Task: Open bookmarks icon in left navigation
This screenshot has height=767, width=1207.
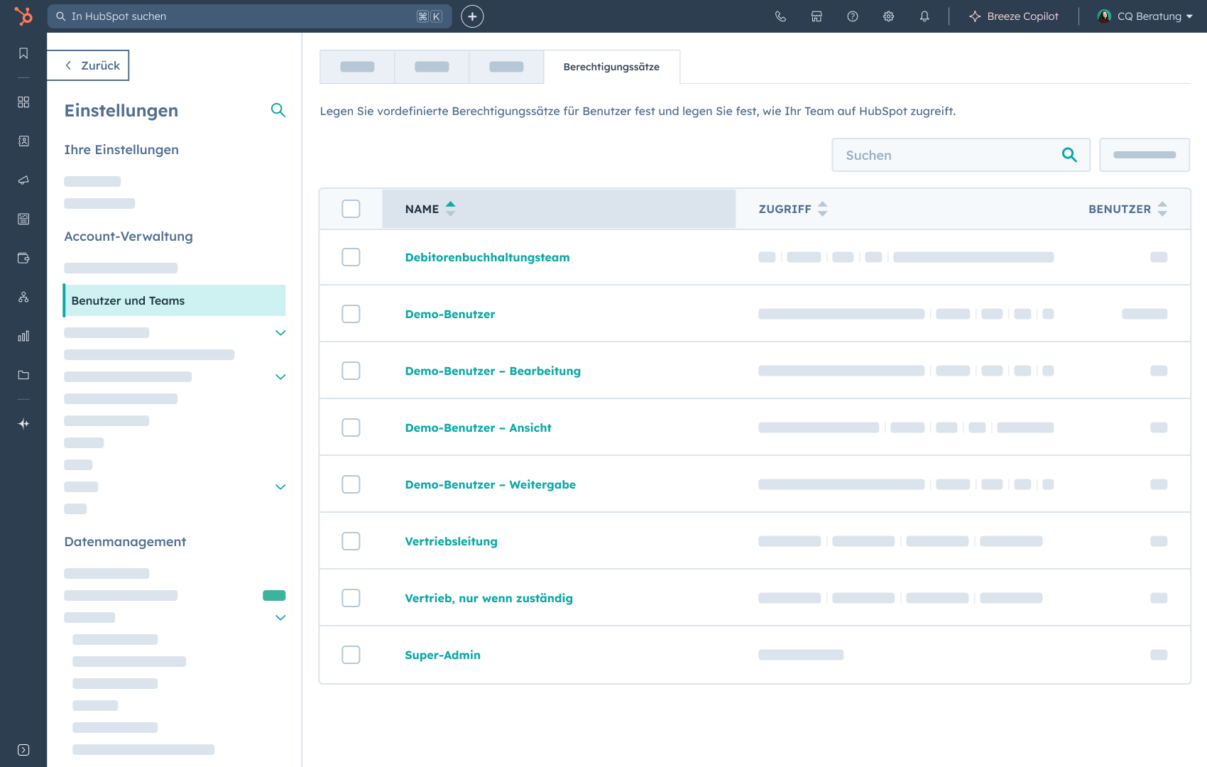Action: pyautogui.click(x=23, y=53)
